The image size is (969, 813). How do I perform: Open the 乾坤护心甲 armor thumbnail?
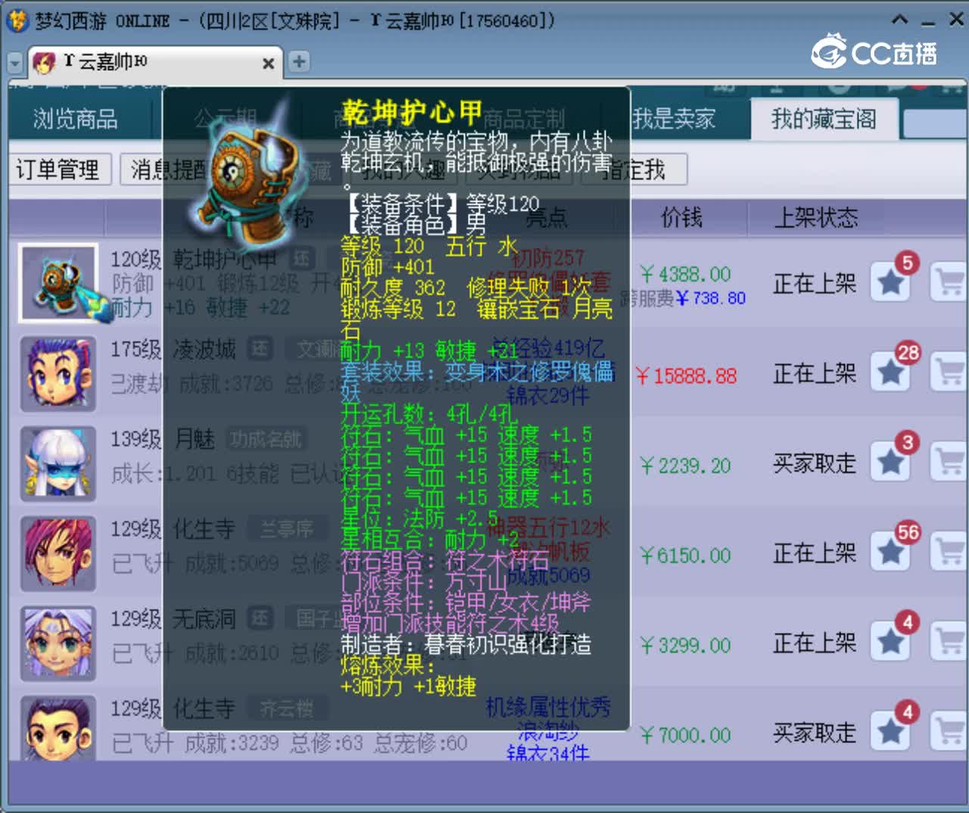click(58, 283)
